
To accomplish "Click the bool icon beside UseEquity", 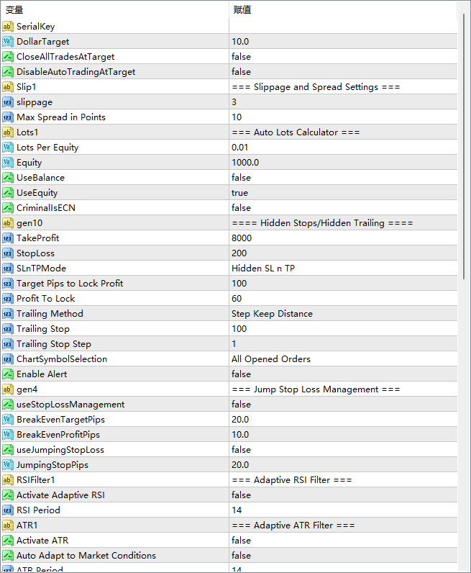I will click(x=8, y=193).
